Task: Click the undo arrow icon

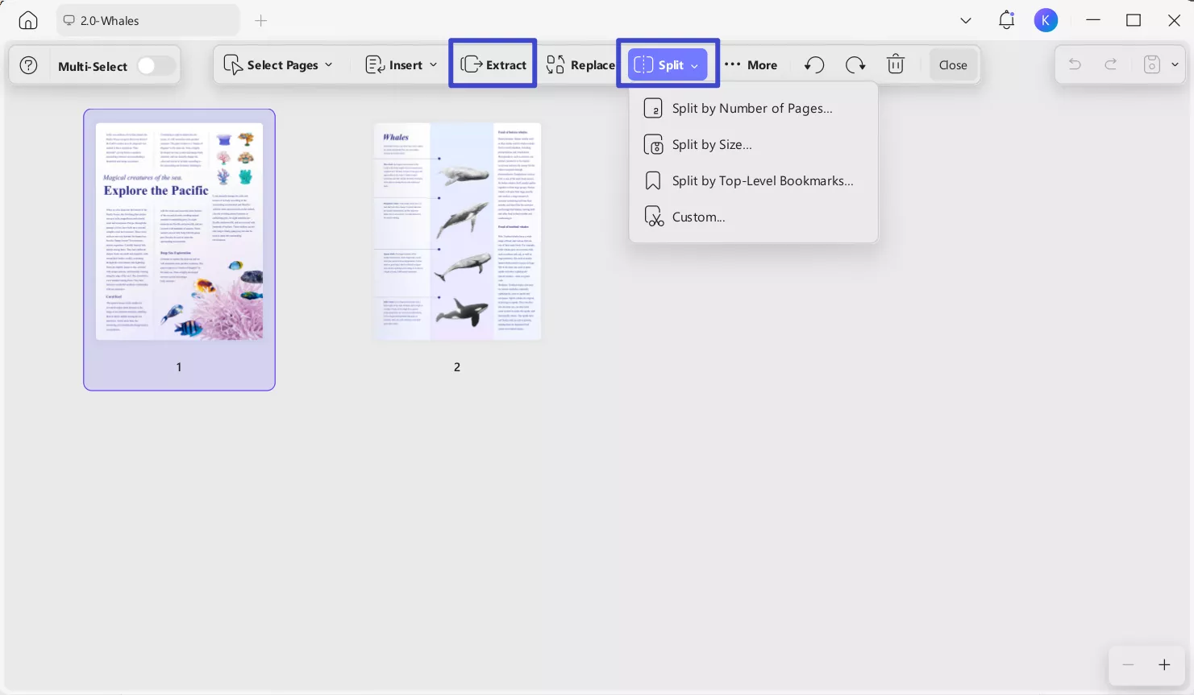Action: (x=813, y=64)
